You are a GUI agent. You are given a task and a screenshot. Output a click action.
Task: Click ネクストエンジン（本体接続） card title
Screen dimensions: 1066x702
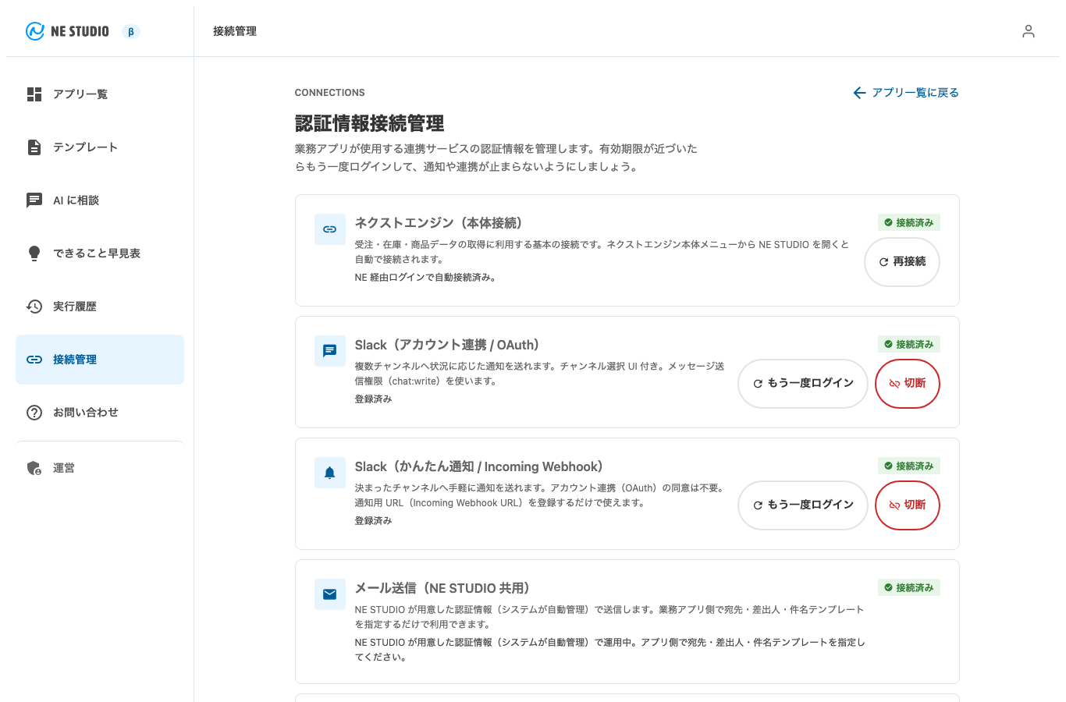[439, 223]
